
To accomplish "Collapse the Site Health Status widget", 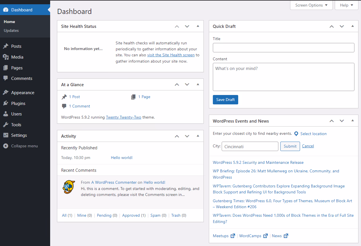I will pyautogui.click(x=198, y=26).
